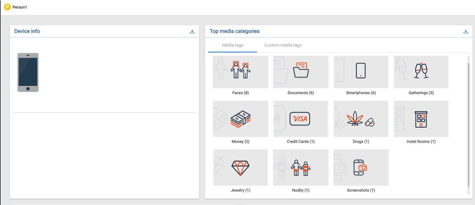
Task: Click the media categories vertical scrollbar
Action: [x=469, y=124]
